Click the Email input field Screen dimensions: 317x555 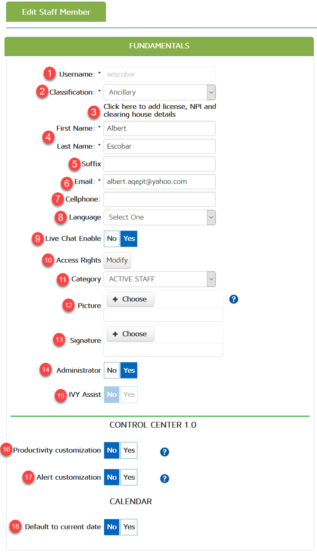point(160,181)
